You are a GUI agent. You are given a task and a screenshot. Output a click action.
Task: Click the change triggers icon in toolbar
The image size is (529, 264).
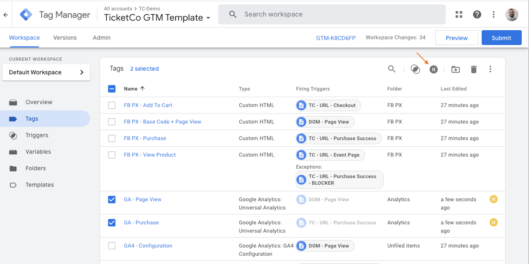[415, 69]
